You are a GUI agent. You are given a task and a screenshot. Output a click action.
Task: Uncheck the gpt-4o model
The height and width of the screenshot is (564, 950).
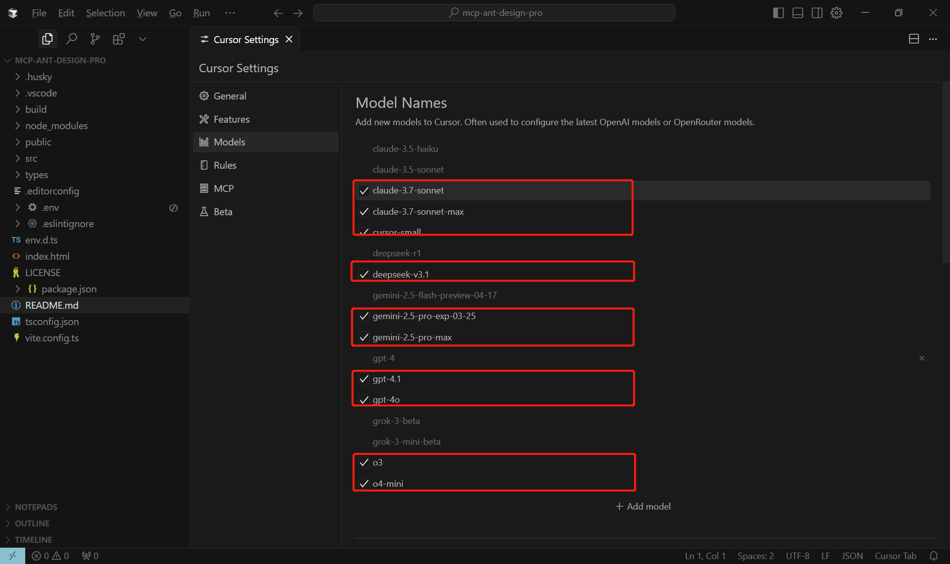[x=364, y=400]
